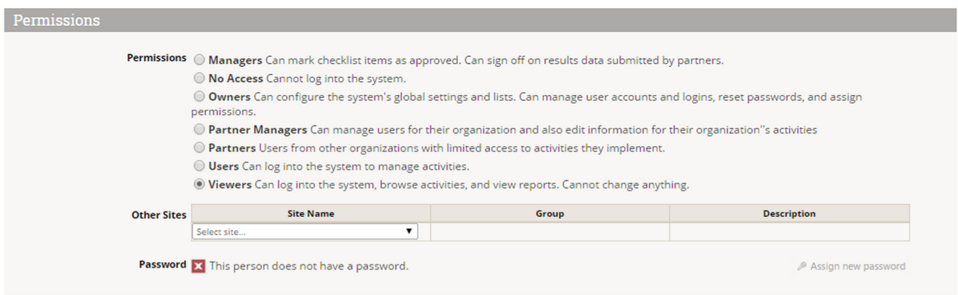958x295 pixels.
Task: Click the Assign new password link
Action: 857,266
